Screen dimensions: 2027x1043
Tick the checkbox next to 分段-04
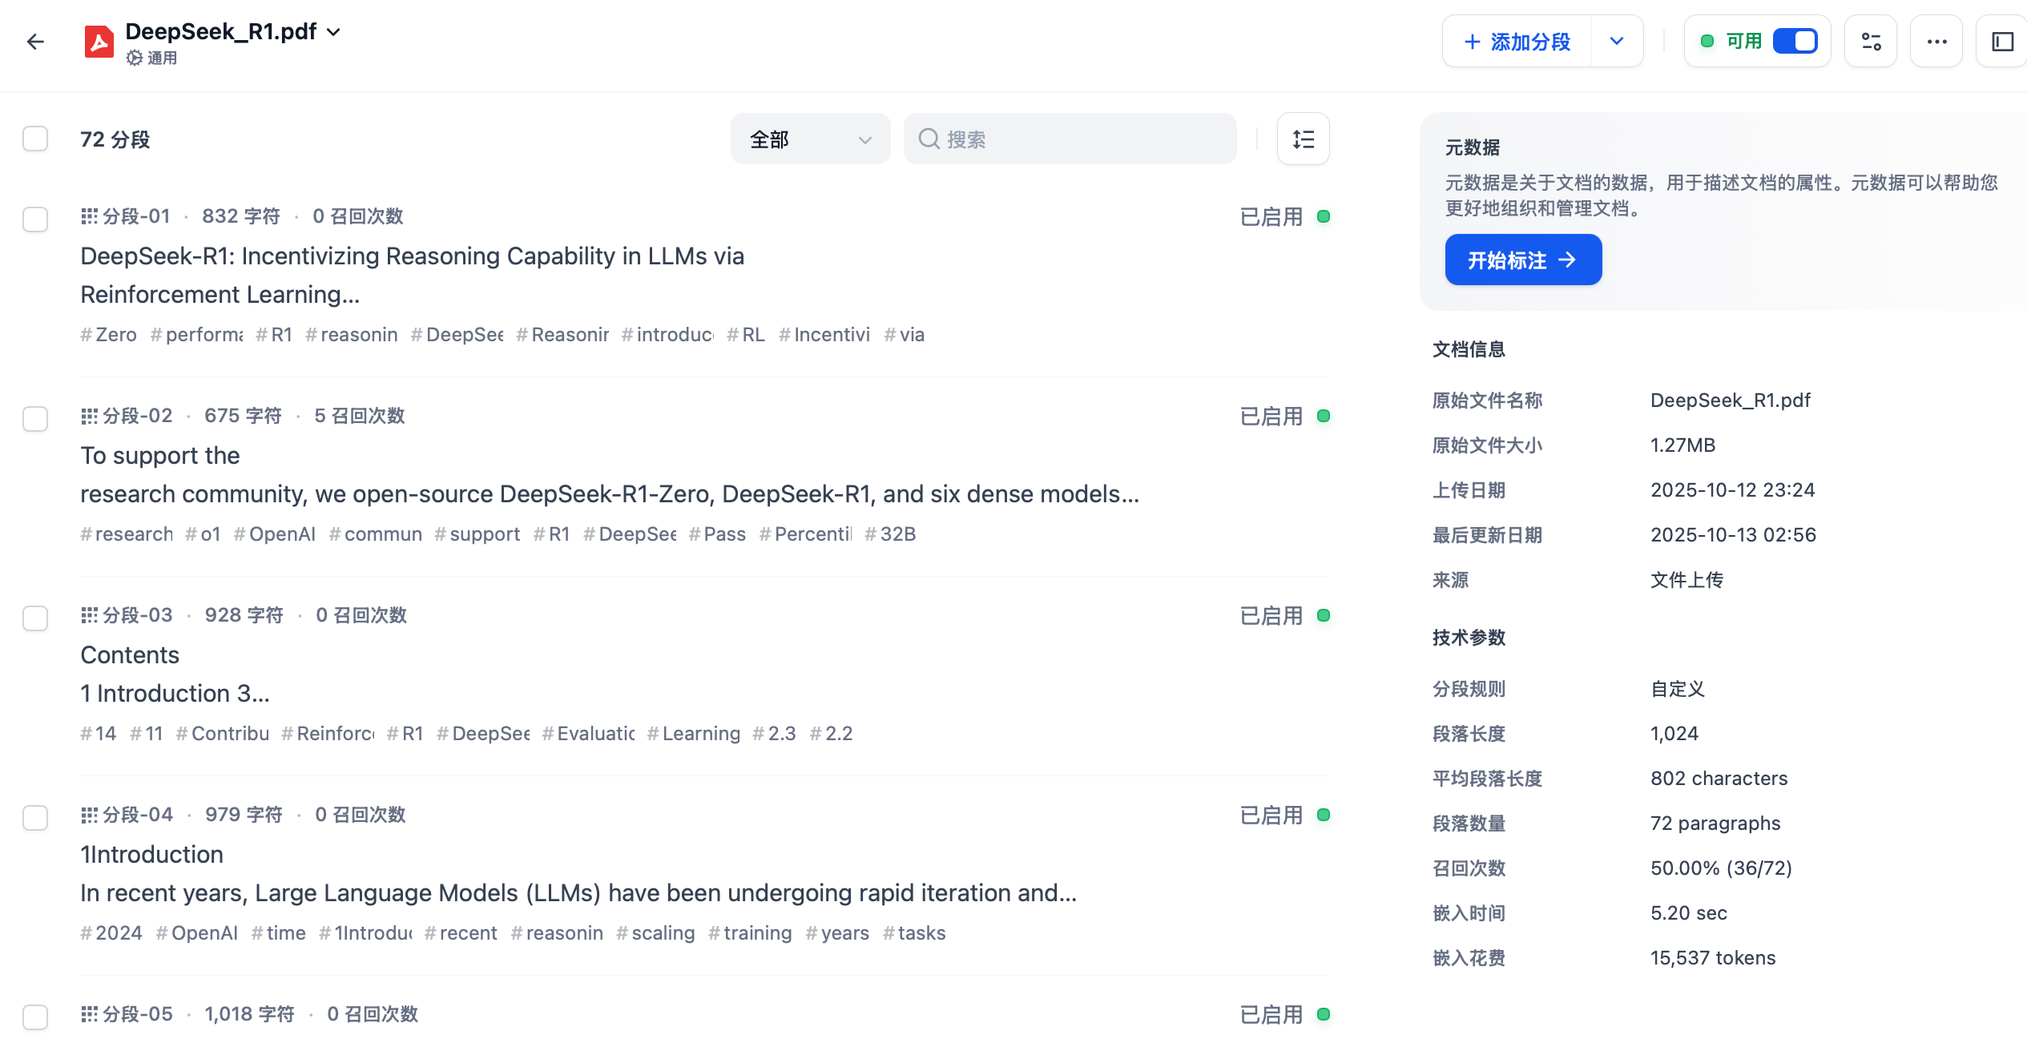[x=35, y=817]
